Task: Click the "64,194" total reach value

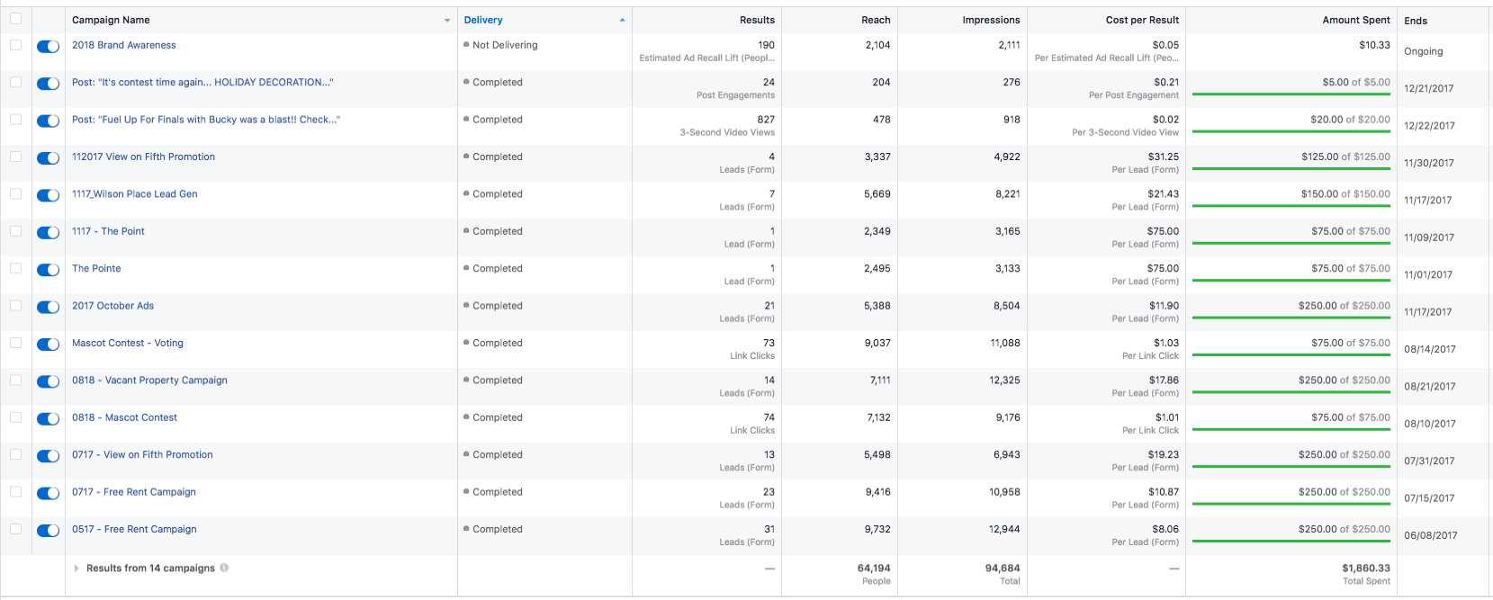Action: tap(874, 569)
